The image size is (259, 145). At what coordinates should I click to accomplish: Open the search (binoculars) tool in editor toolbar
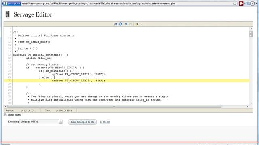tap(115, 24)
